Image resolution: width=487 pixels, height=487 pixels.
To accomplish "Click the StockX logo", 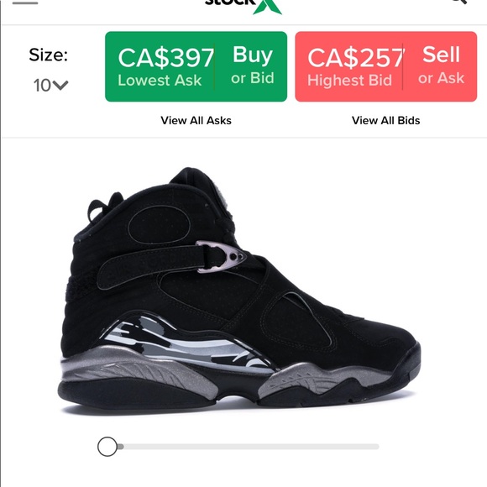I will [x=243, y=6].
